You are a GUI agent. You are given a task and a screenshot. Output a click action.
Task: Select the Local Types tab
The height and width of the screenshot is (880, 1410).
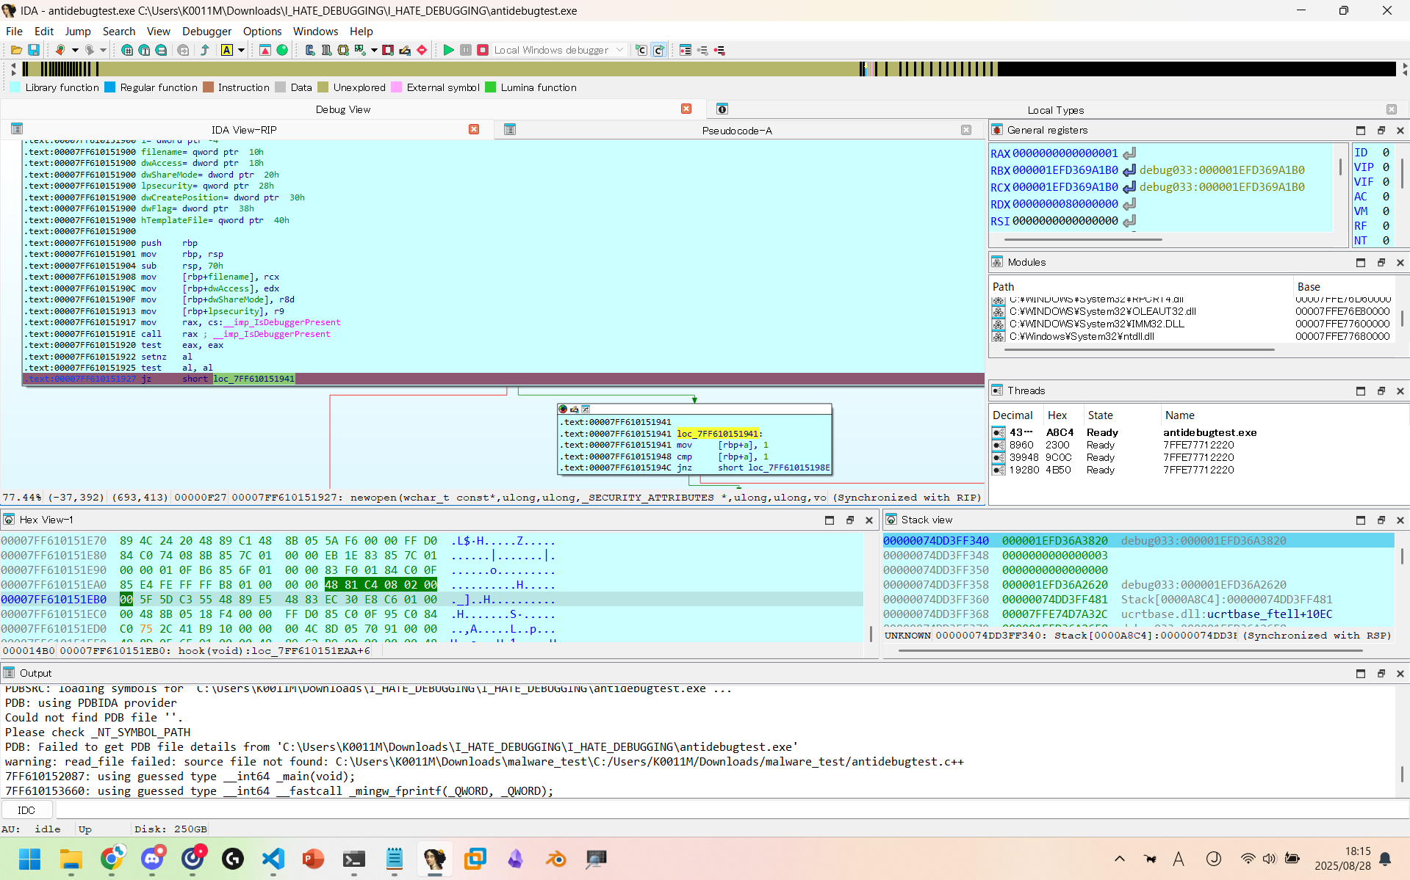[x=1055, y=109]
